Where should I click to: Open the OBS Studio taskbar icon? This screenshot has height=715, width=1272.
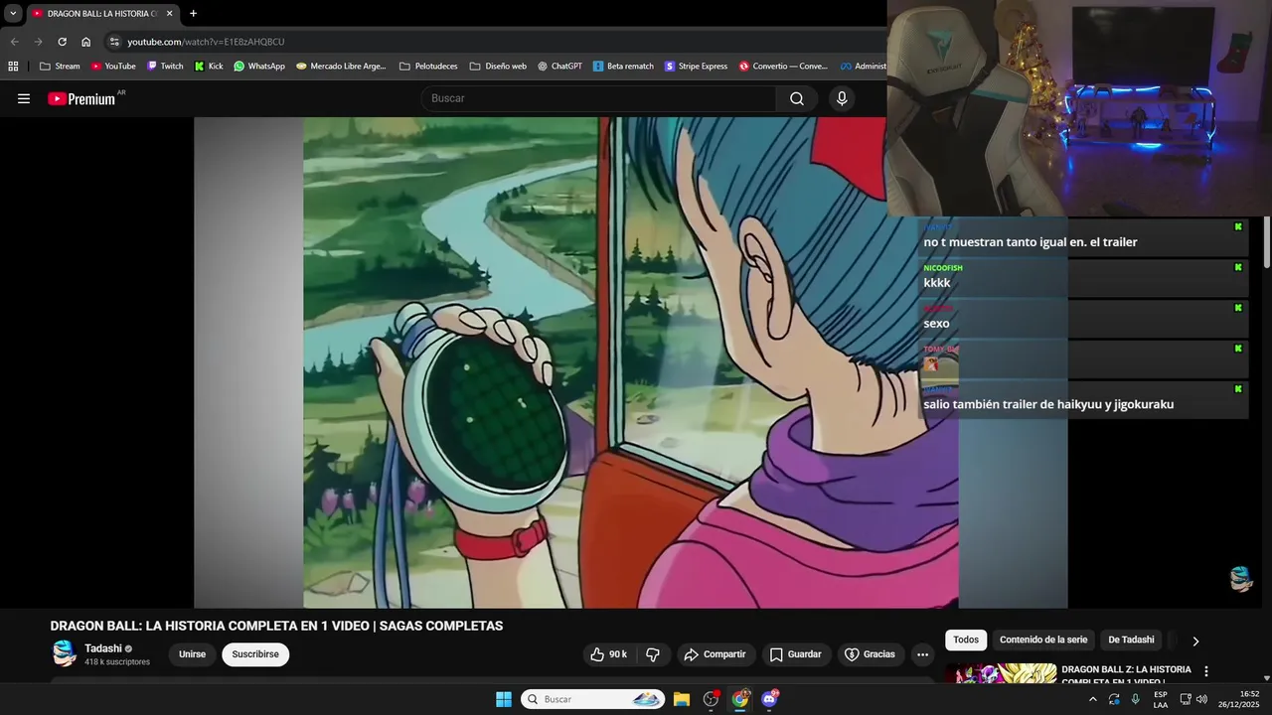(x=711, y=699)
